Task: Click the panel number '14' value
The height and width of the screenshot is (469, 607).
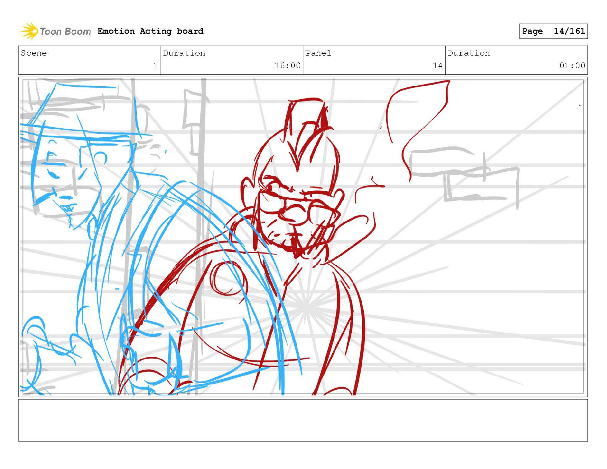Action: 438,66
